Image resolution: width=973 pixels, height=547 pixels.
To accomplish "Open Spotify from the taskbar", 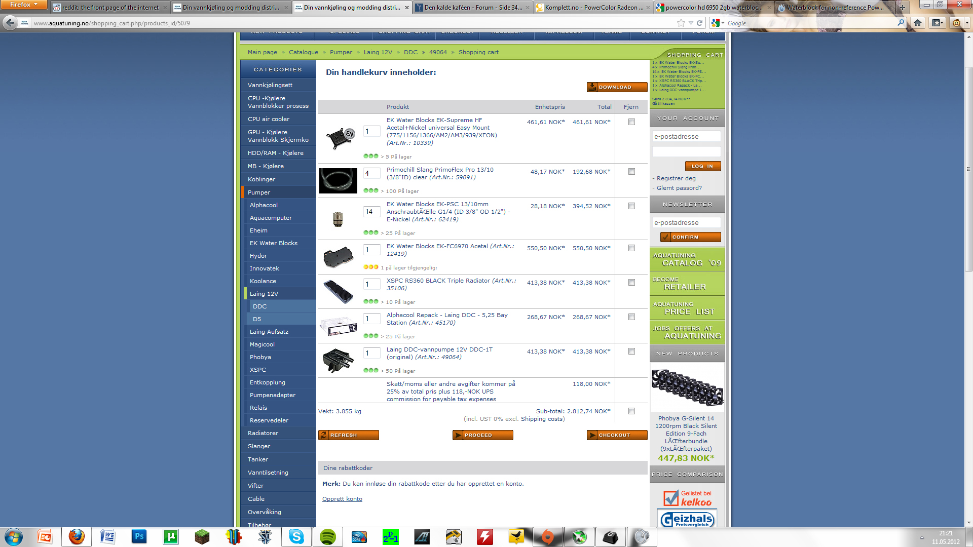I will tap(328, 537).
